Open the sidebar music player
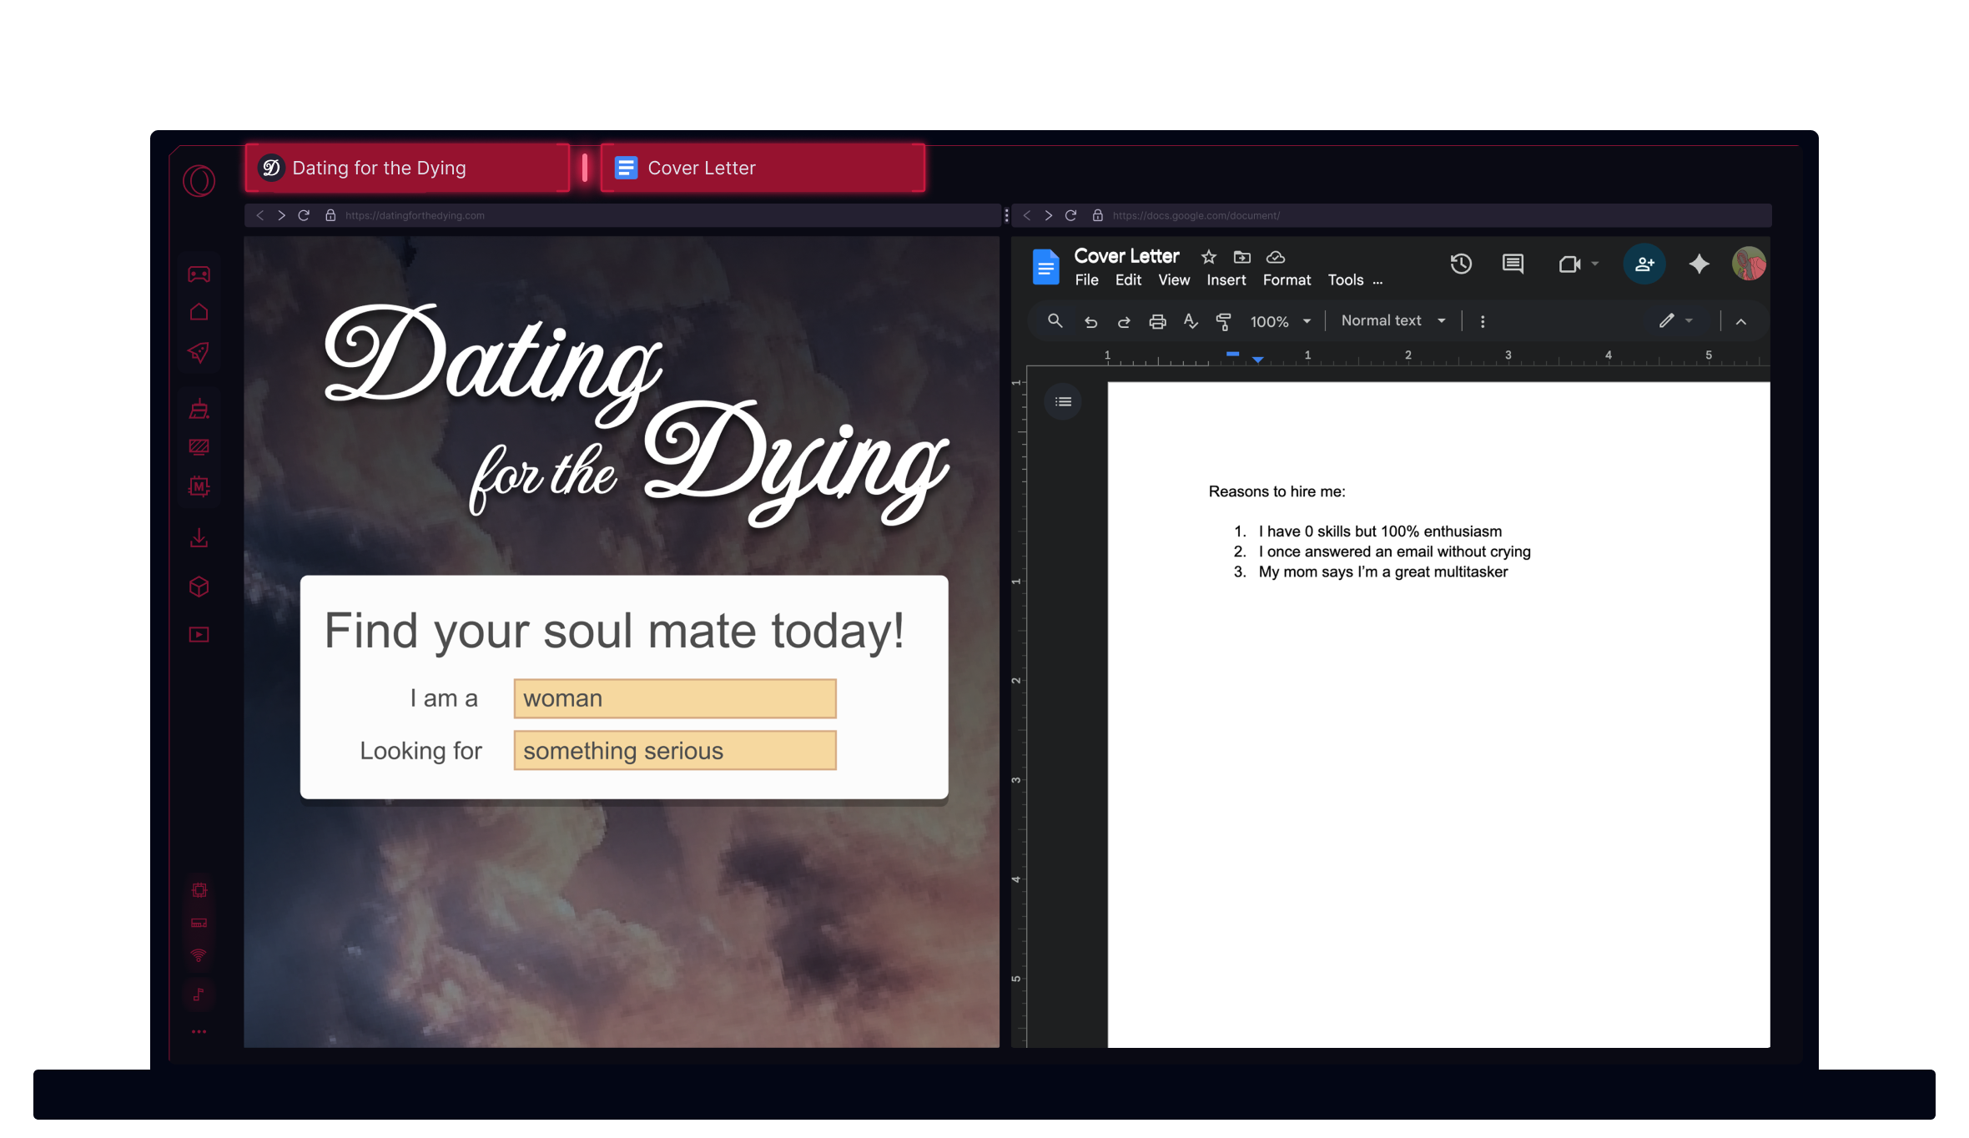This screenshot has height=1138, width=1969. (199, 994)
